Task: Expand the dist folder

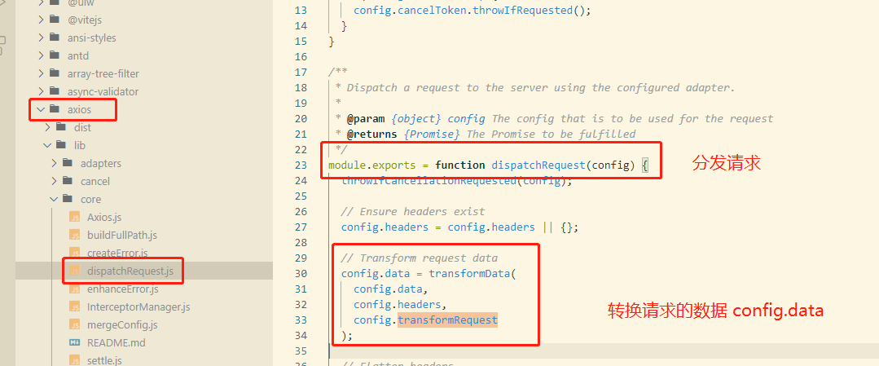Action: 47,127
